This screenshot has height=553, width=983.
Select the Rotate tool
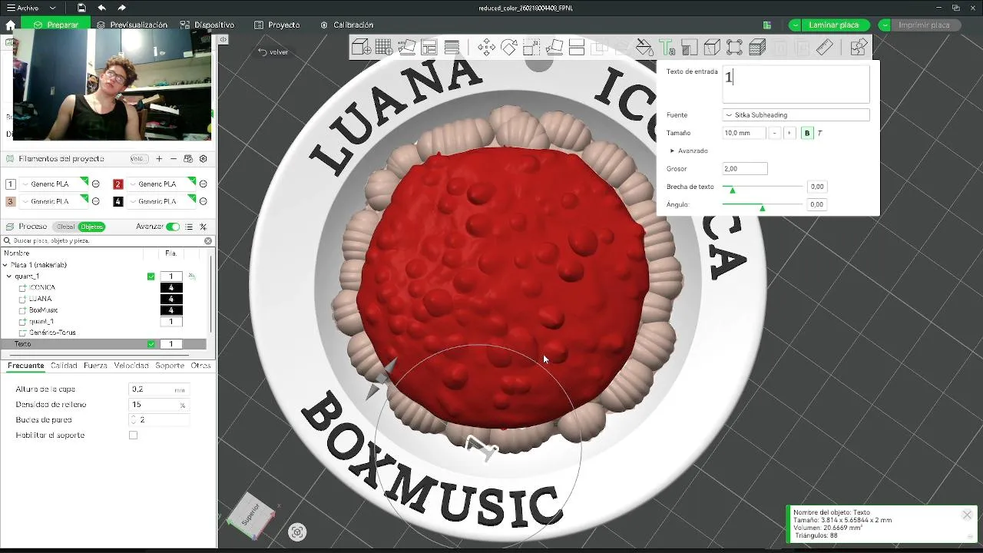pos(508,48)
